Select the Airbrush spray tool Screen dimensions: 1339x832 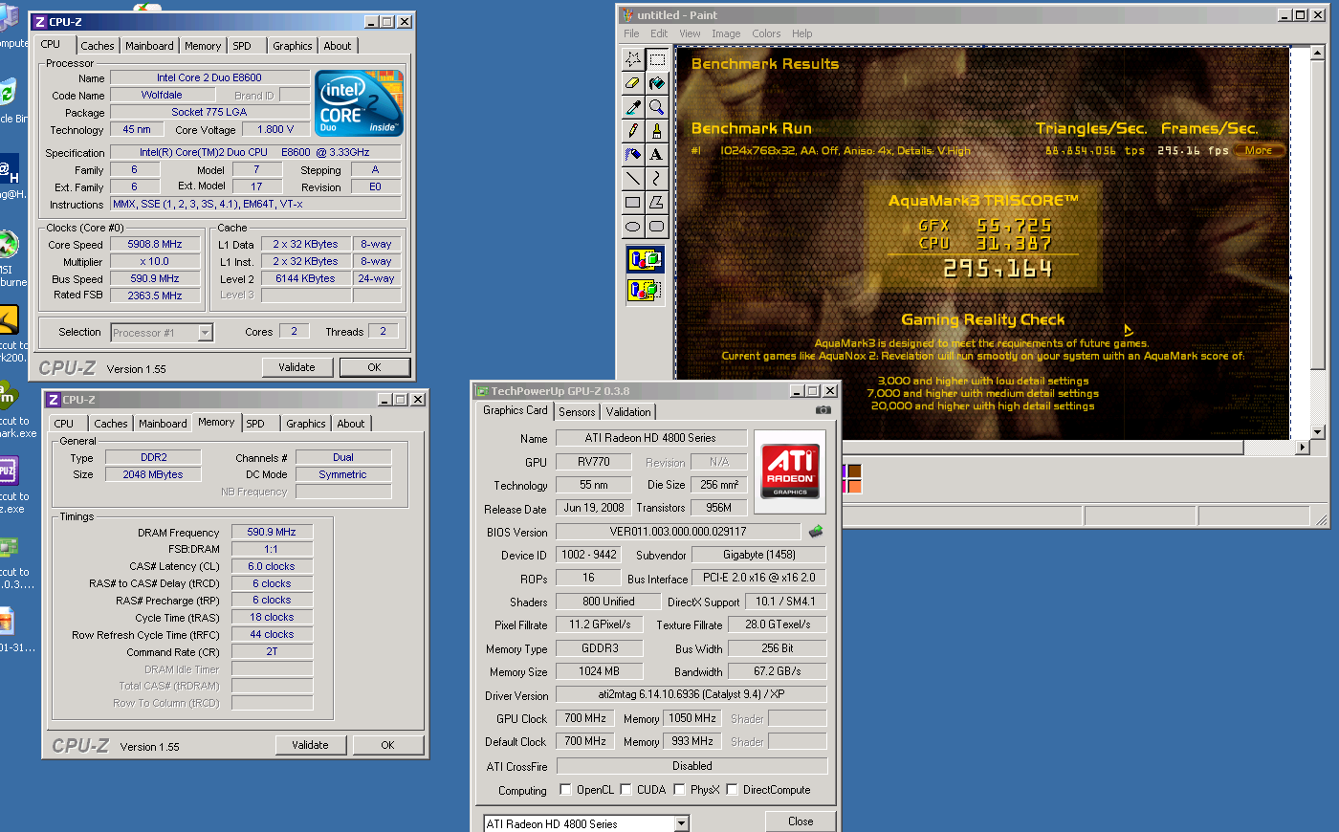coord(633,154)
